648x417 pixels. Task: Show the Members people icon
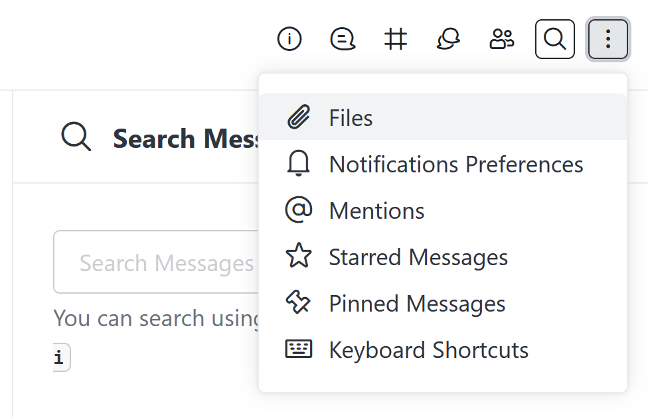pos(502,40)
